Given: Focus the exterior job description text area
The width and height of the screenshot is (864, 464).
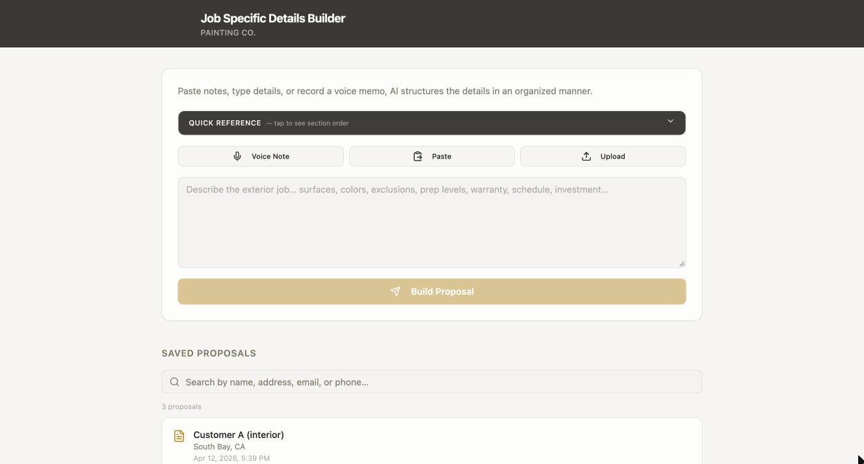Looking at the screenshot, I should (432, 222).
